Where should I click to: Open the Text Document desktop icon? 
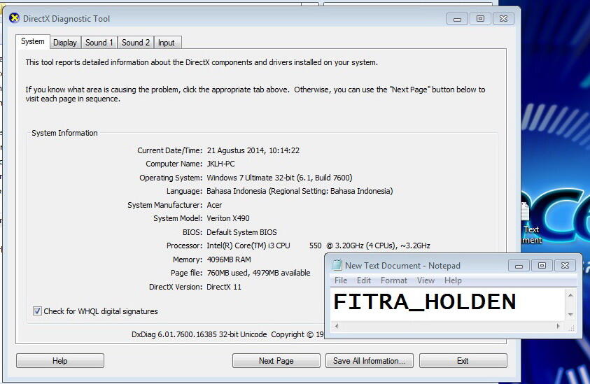coord(531,223)
